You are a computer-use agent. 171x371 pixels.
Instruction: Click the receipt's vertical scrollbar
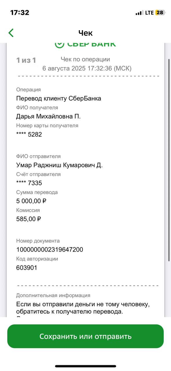pyautogui.click(x=169, y=159)
